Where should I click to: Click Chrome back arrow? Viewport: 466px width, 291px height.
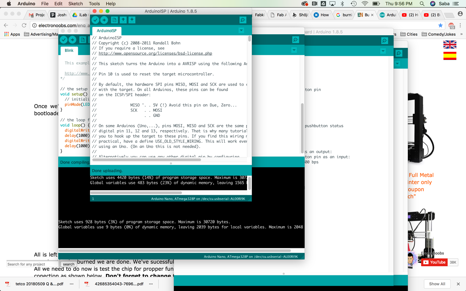point(6,25)
